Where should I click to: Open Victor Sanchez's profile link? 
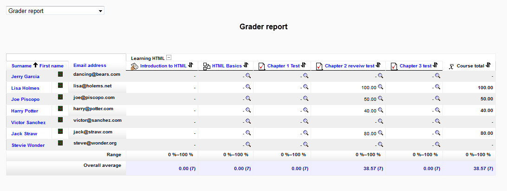coord(28,123)
